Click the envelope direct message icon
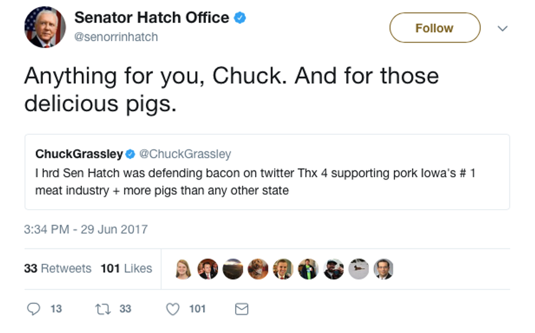 coord(241,309)
